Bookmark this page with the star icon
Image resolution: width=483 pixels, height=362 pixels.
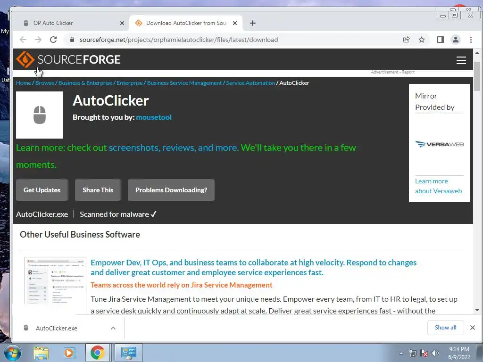click(x=422, y=40)
